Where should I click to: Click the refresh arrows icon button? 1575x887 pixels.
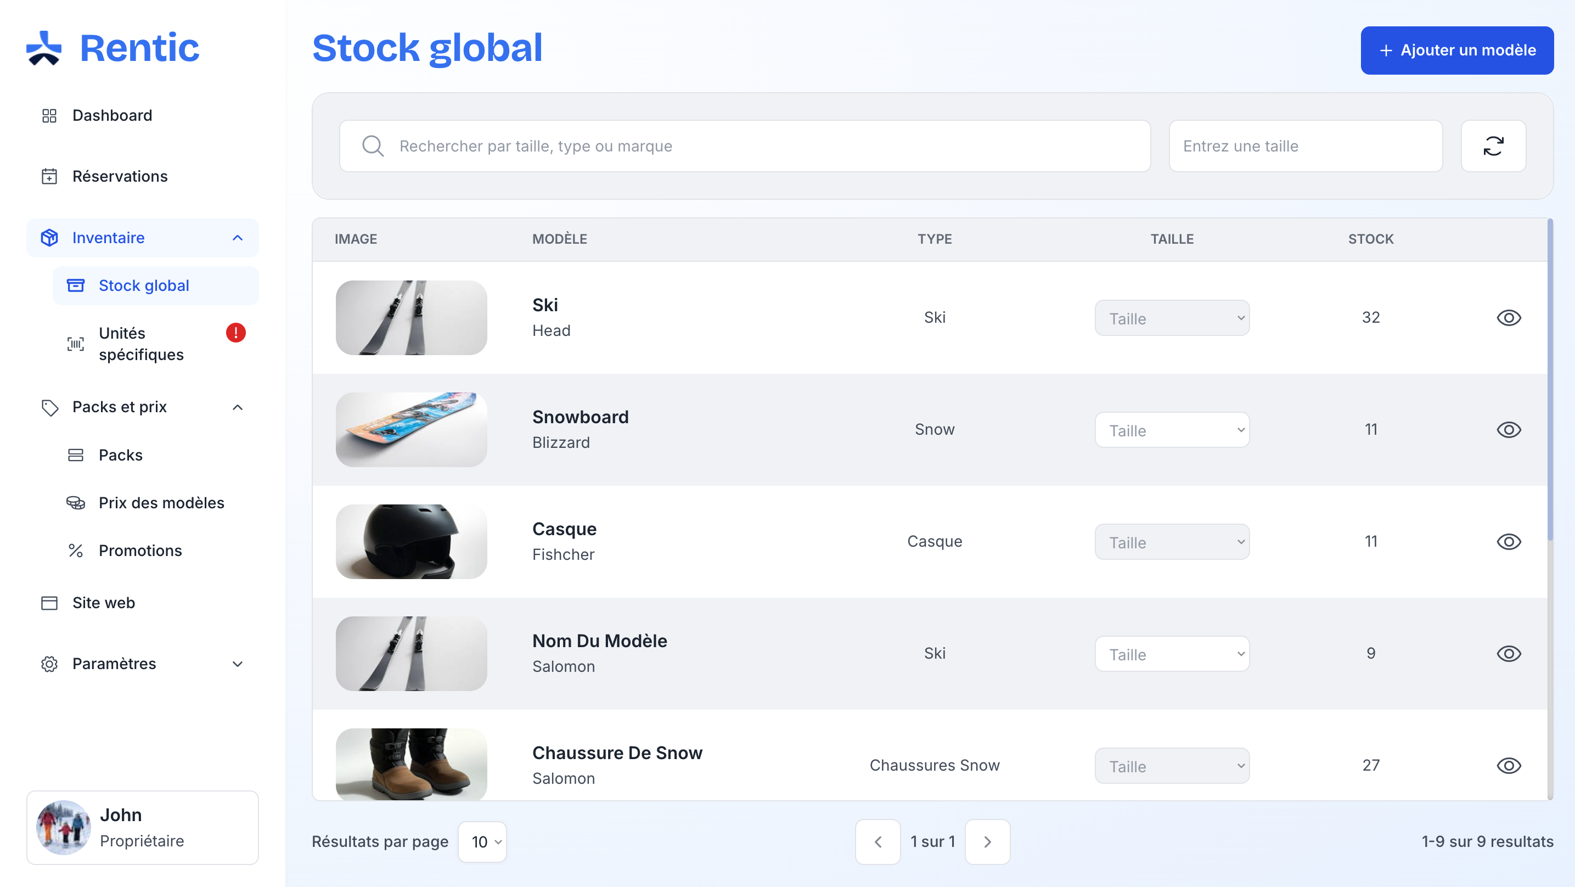tap(1493, 146)
